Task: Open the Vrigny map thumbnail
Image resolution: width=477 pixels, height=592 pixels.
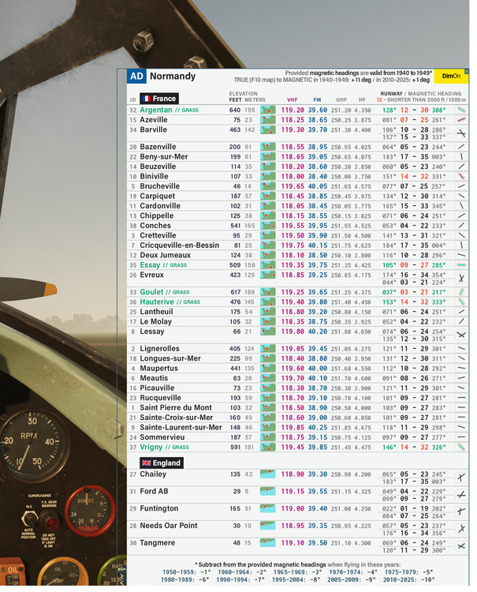Action: click(x=268, y=448)
